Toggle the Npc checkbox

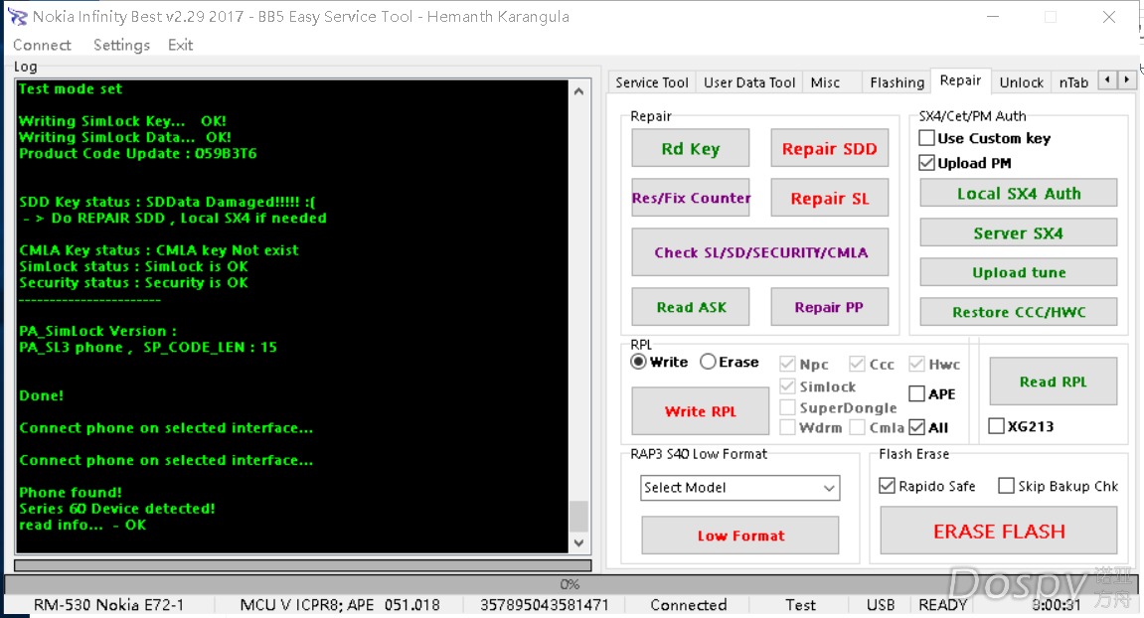[787, 364]
